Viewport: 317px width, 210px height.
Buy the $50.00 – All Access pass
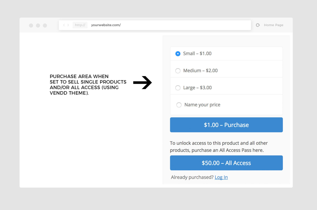(226, 163)
